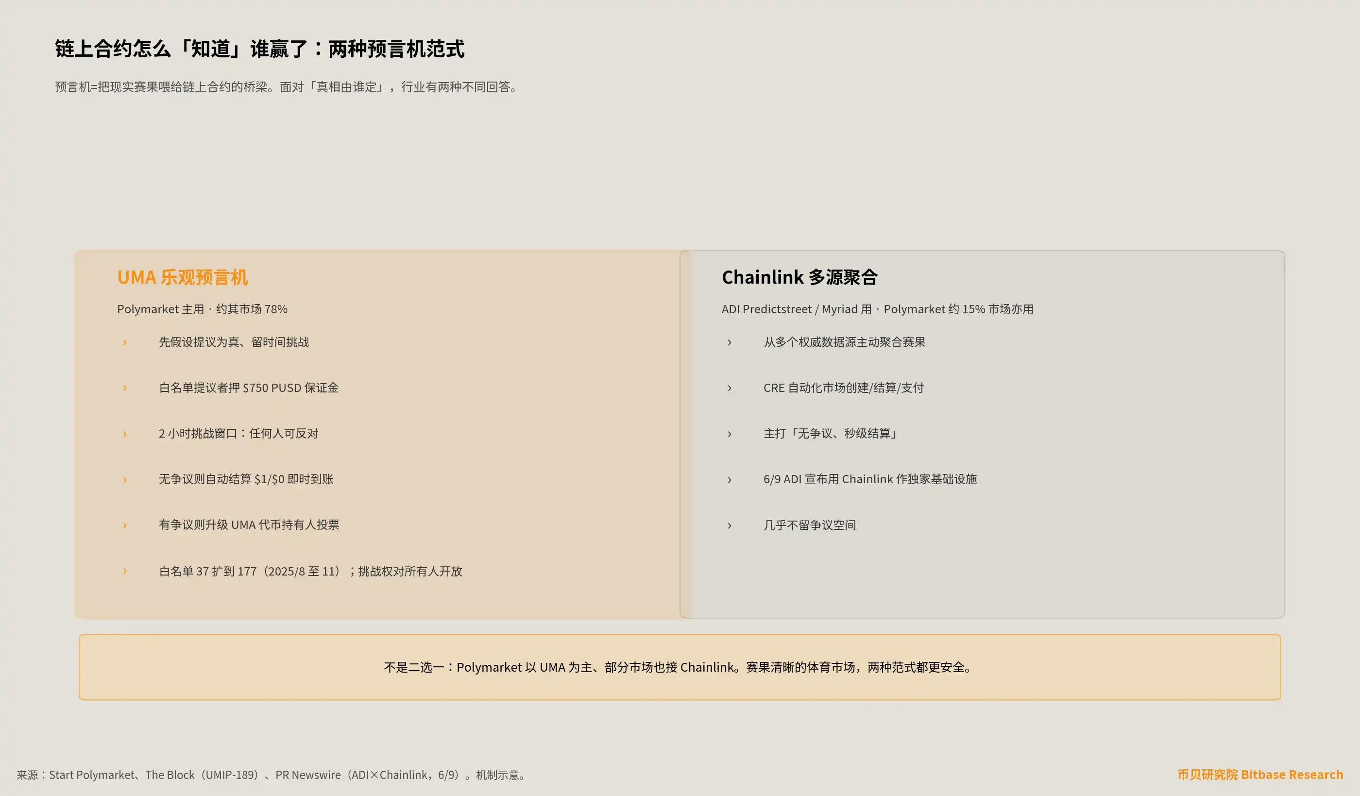This screenshot has height=796, width=1360.
Task: Click the text 有争议则升级 UMA 代币持有人投票
Action: click(249, 525)
